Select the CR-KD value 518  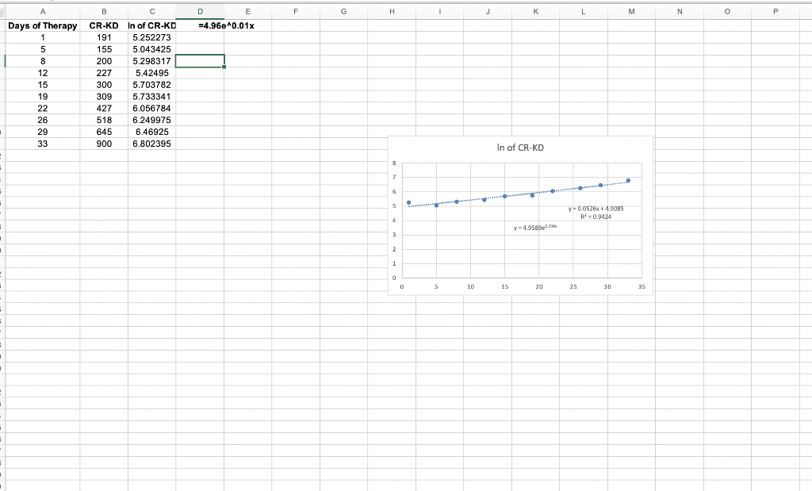pyautogui.click(x=104, y=120)
